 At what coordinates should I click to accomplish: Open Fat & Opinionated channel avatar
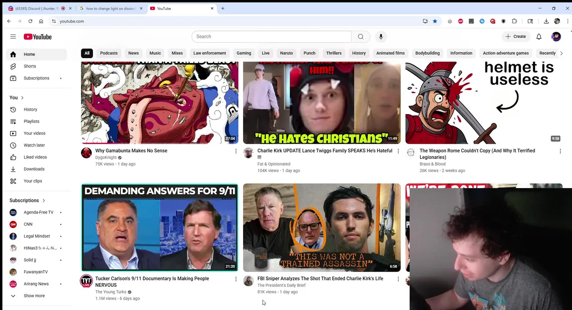point(248,153)
